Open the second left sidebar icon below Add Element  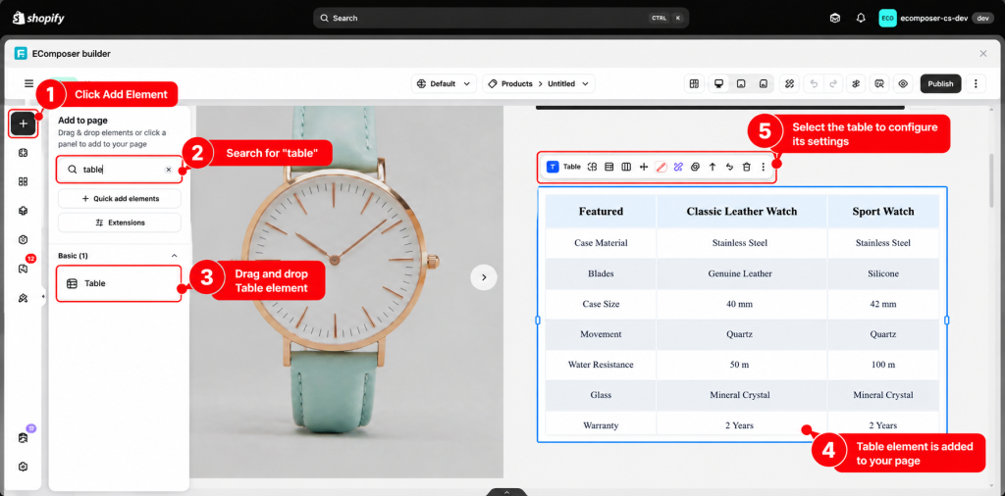click(x=24, y=153)
